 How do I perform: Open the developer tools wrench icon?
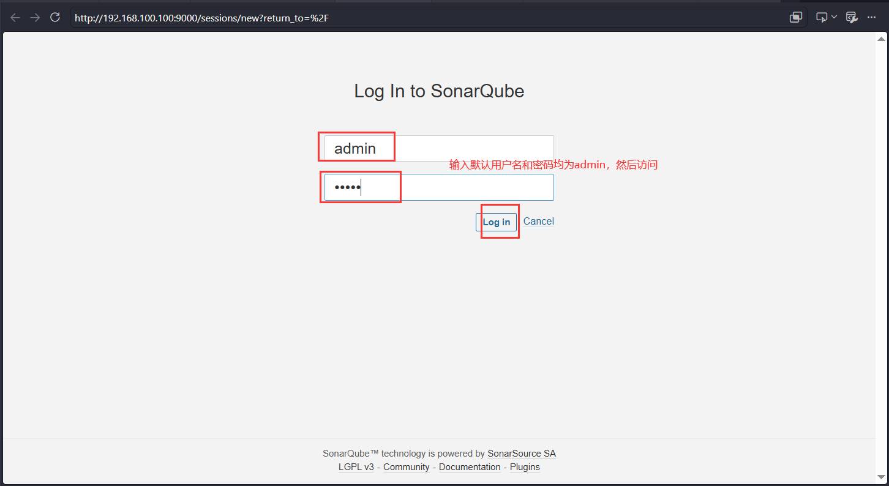tap(852, 18)
